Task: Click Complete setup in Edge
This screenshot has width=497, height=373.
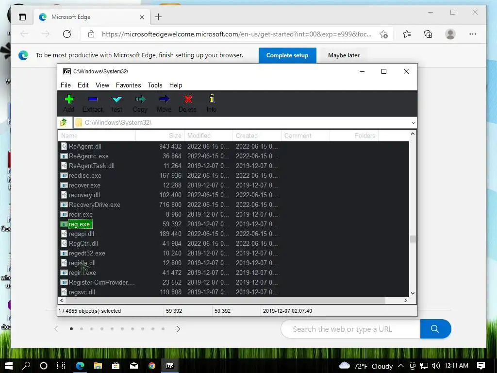Action: 287,55
